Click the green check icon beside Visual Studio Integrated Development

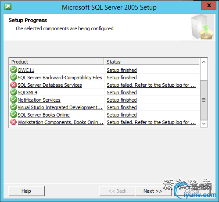(14, 107)
